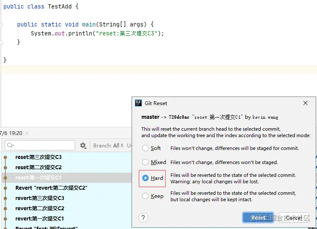Image resolution: width=317 pixels, height=229 pixels.
Task: Close the Git Reset dialog
Action: (x=305, y=103)
